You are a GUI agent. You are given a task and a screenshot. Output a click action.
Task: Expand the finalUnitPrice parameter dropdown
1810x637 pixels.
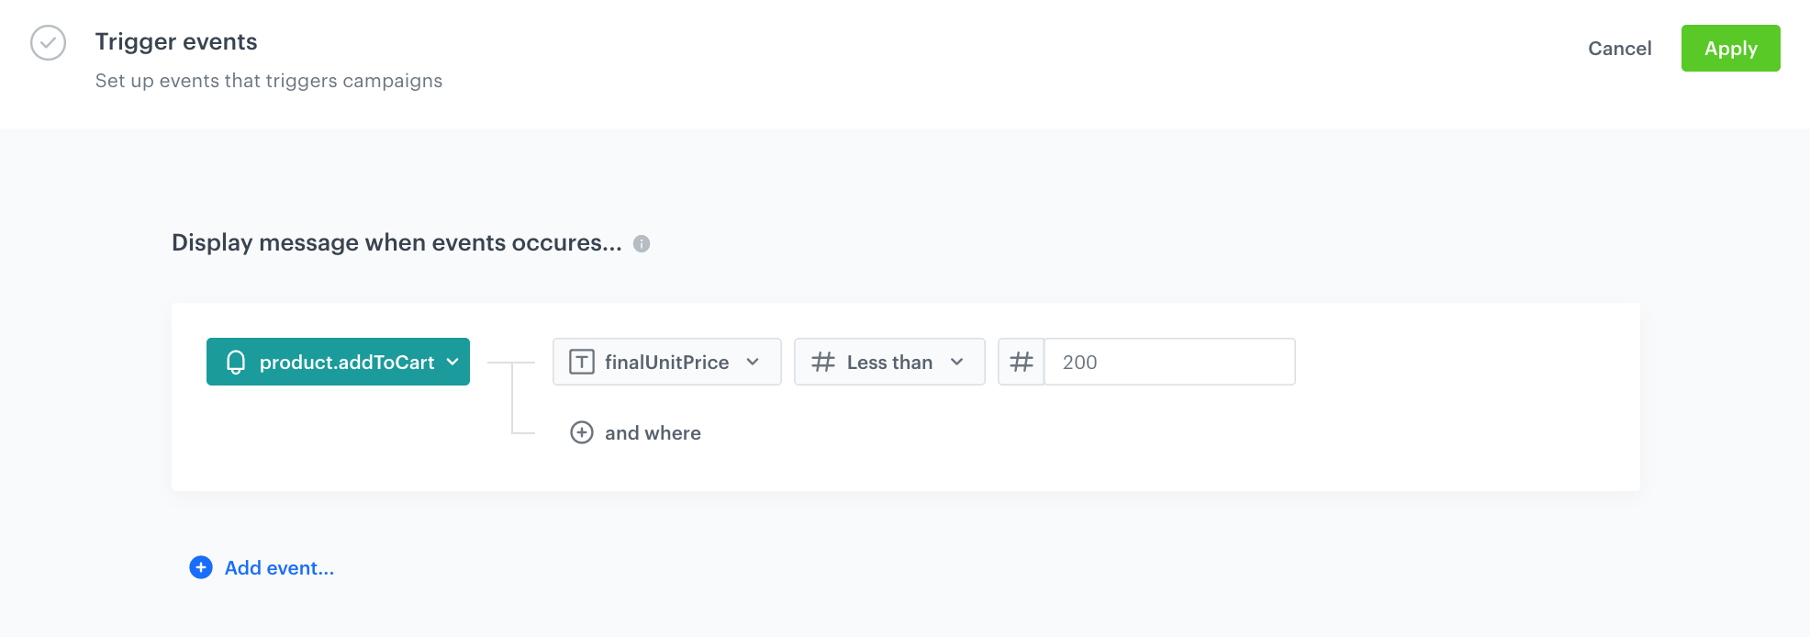pos(666,363)
